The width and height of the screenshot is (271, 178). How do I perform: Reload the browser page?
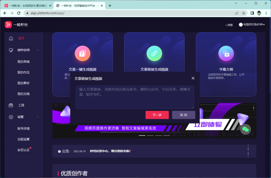19,13
